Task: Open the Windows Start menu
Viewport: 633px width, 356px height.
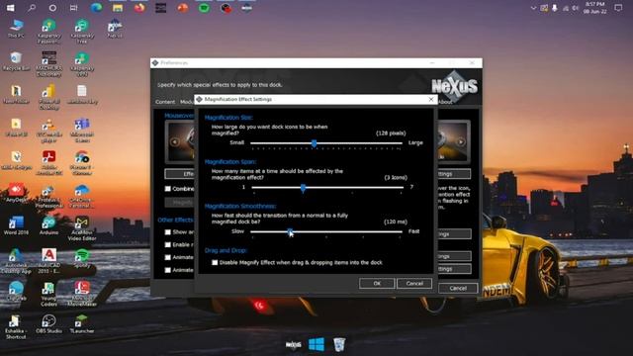Action: (x=11, y=8)
